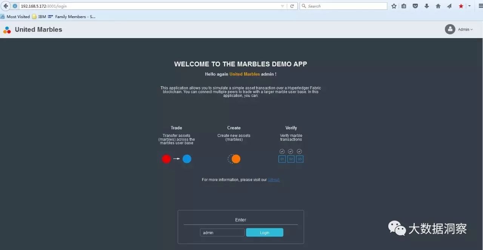Show bookmarks list icon in toolbar

(404, 6)
